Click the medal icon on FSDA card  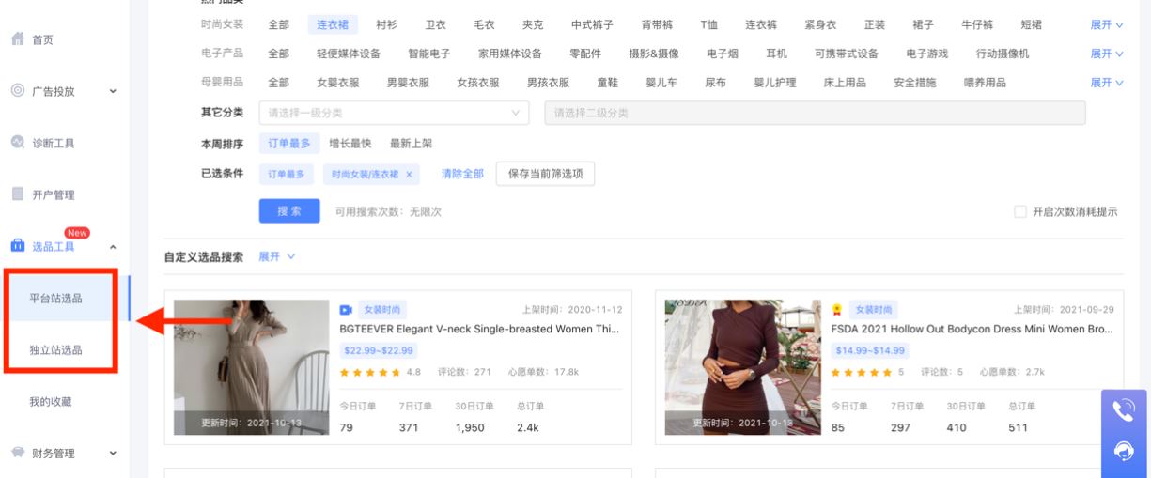click(837, 310)
